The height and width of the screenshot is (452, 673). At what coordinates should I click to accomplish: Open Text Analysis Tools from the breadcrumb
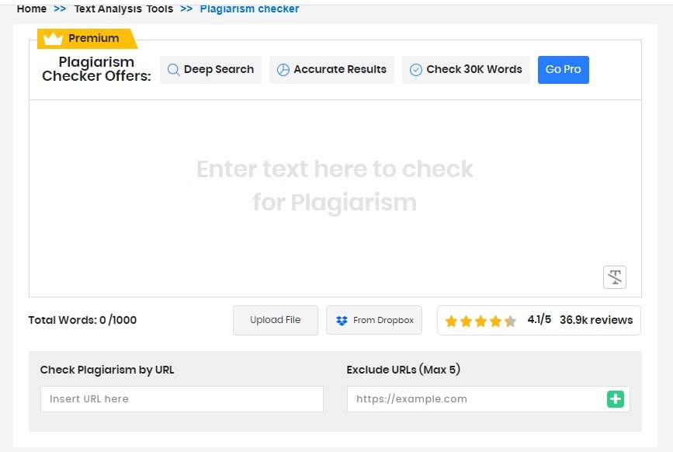[x=123, y=9]
